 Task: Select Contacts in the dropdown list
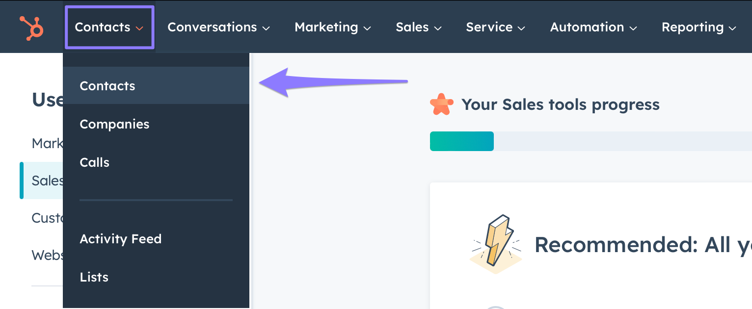107,86
